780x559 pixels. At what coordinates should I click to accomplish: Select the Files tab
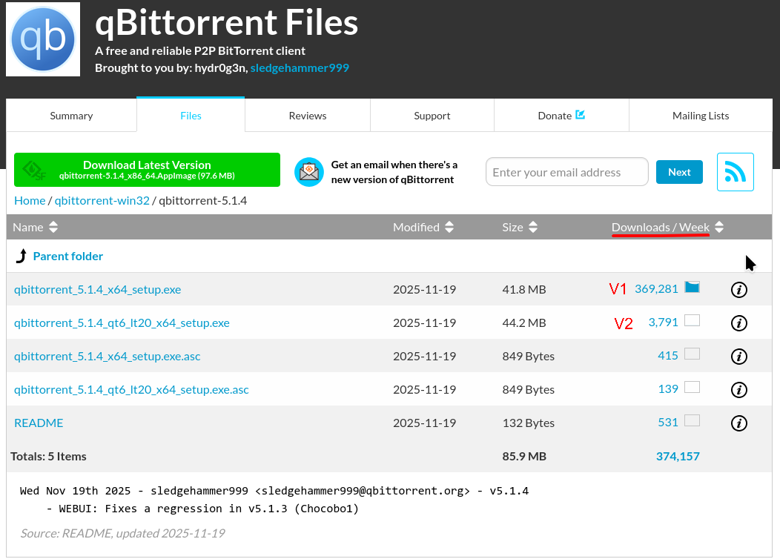click(191, 115)
